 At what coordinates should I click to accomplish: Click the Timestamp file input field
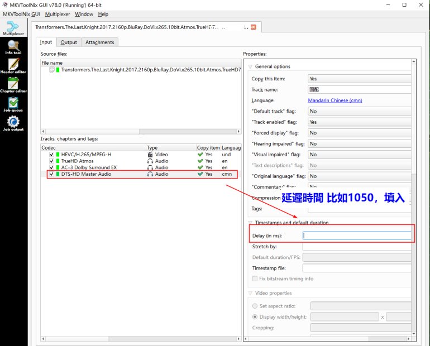click(x=357, y=268)
